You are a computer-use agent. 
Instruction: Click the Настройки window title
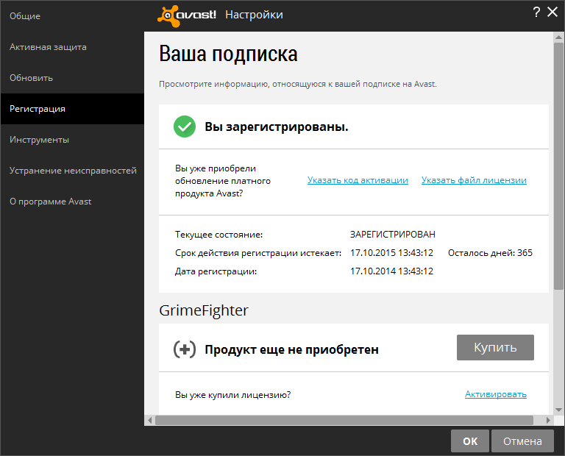pos(254,15)
